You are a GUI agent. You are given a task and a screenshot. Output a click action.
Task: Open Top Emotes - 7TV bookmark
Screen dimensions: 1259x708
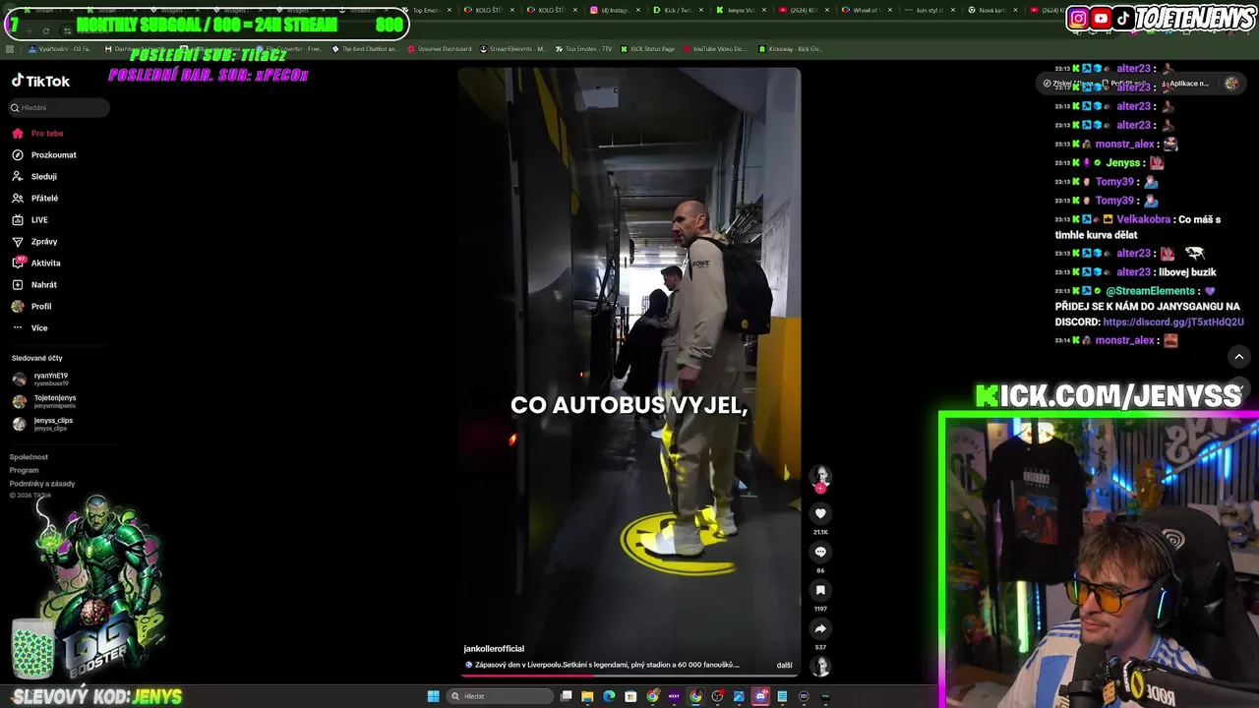[583, 49]
